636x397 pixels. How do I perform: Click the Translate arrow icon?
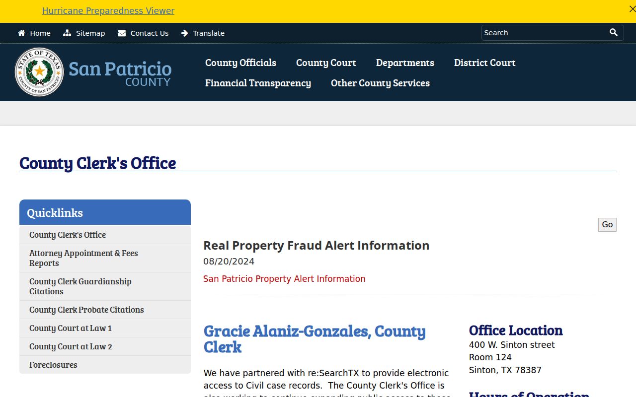tap(185, 33)
